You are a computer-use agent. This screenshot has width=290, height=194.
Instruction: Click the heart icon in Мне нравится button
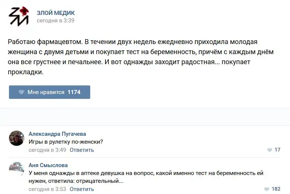[x=22, y=92]
